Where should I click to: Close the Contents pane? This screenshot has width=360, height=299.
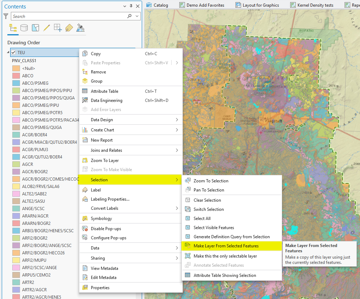pos(138,6)
